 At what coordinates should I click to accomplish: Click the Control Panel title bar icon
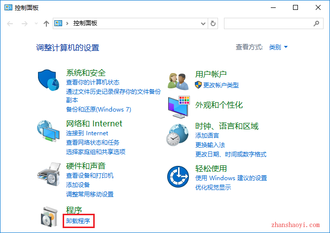click(x=8, y=8)
